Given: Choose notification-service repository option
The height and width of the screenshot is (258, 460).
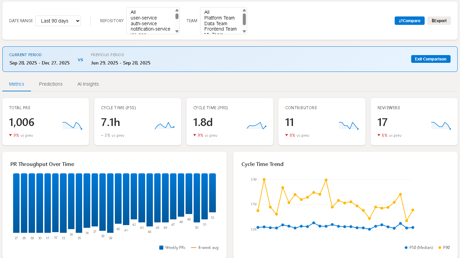Looking at the screenshot, I should click(x=151, y=29).
